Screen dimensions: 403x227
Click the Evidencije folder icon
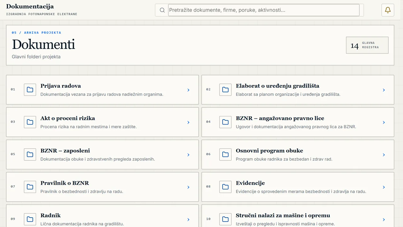click(x=225, y=187)
